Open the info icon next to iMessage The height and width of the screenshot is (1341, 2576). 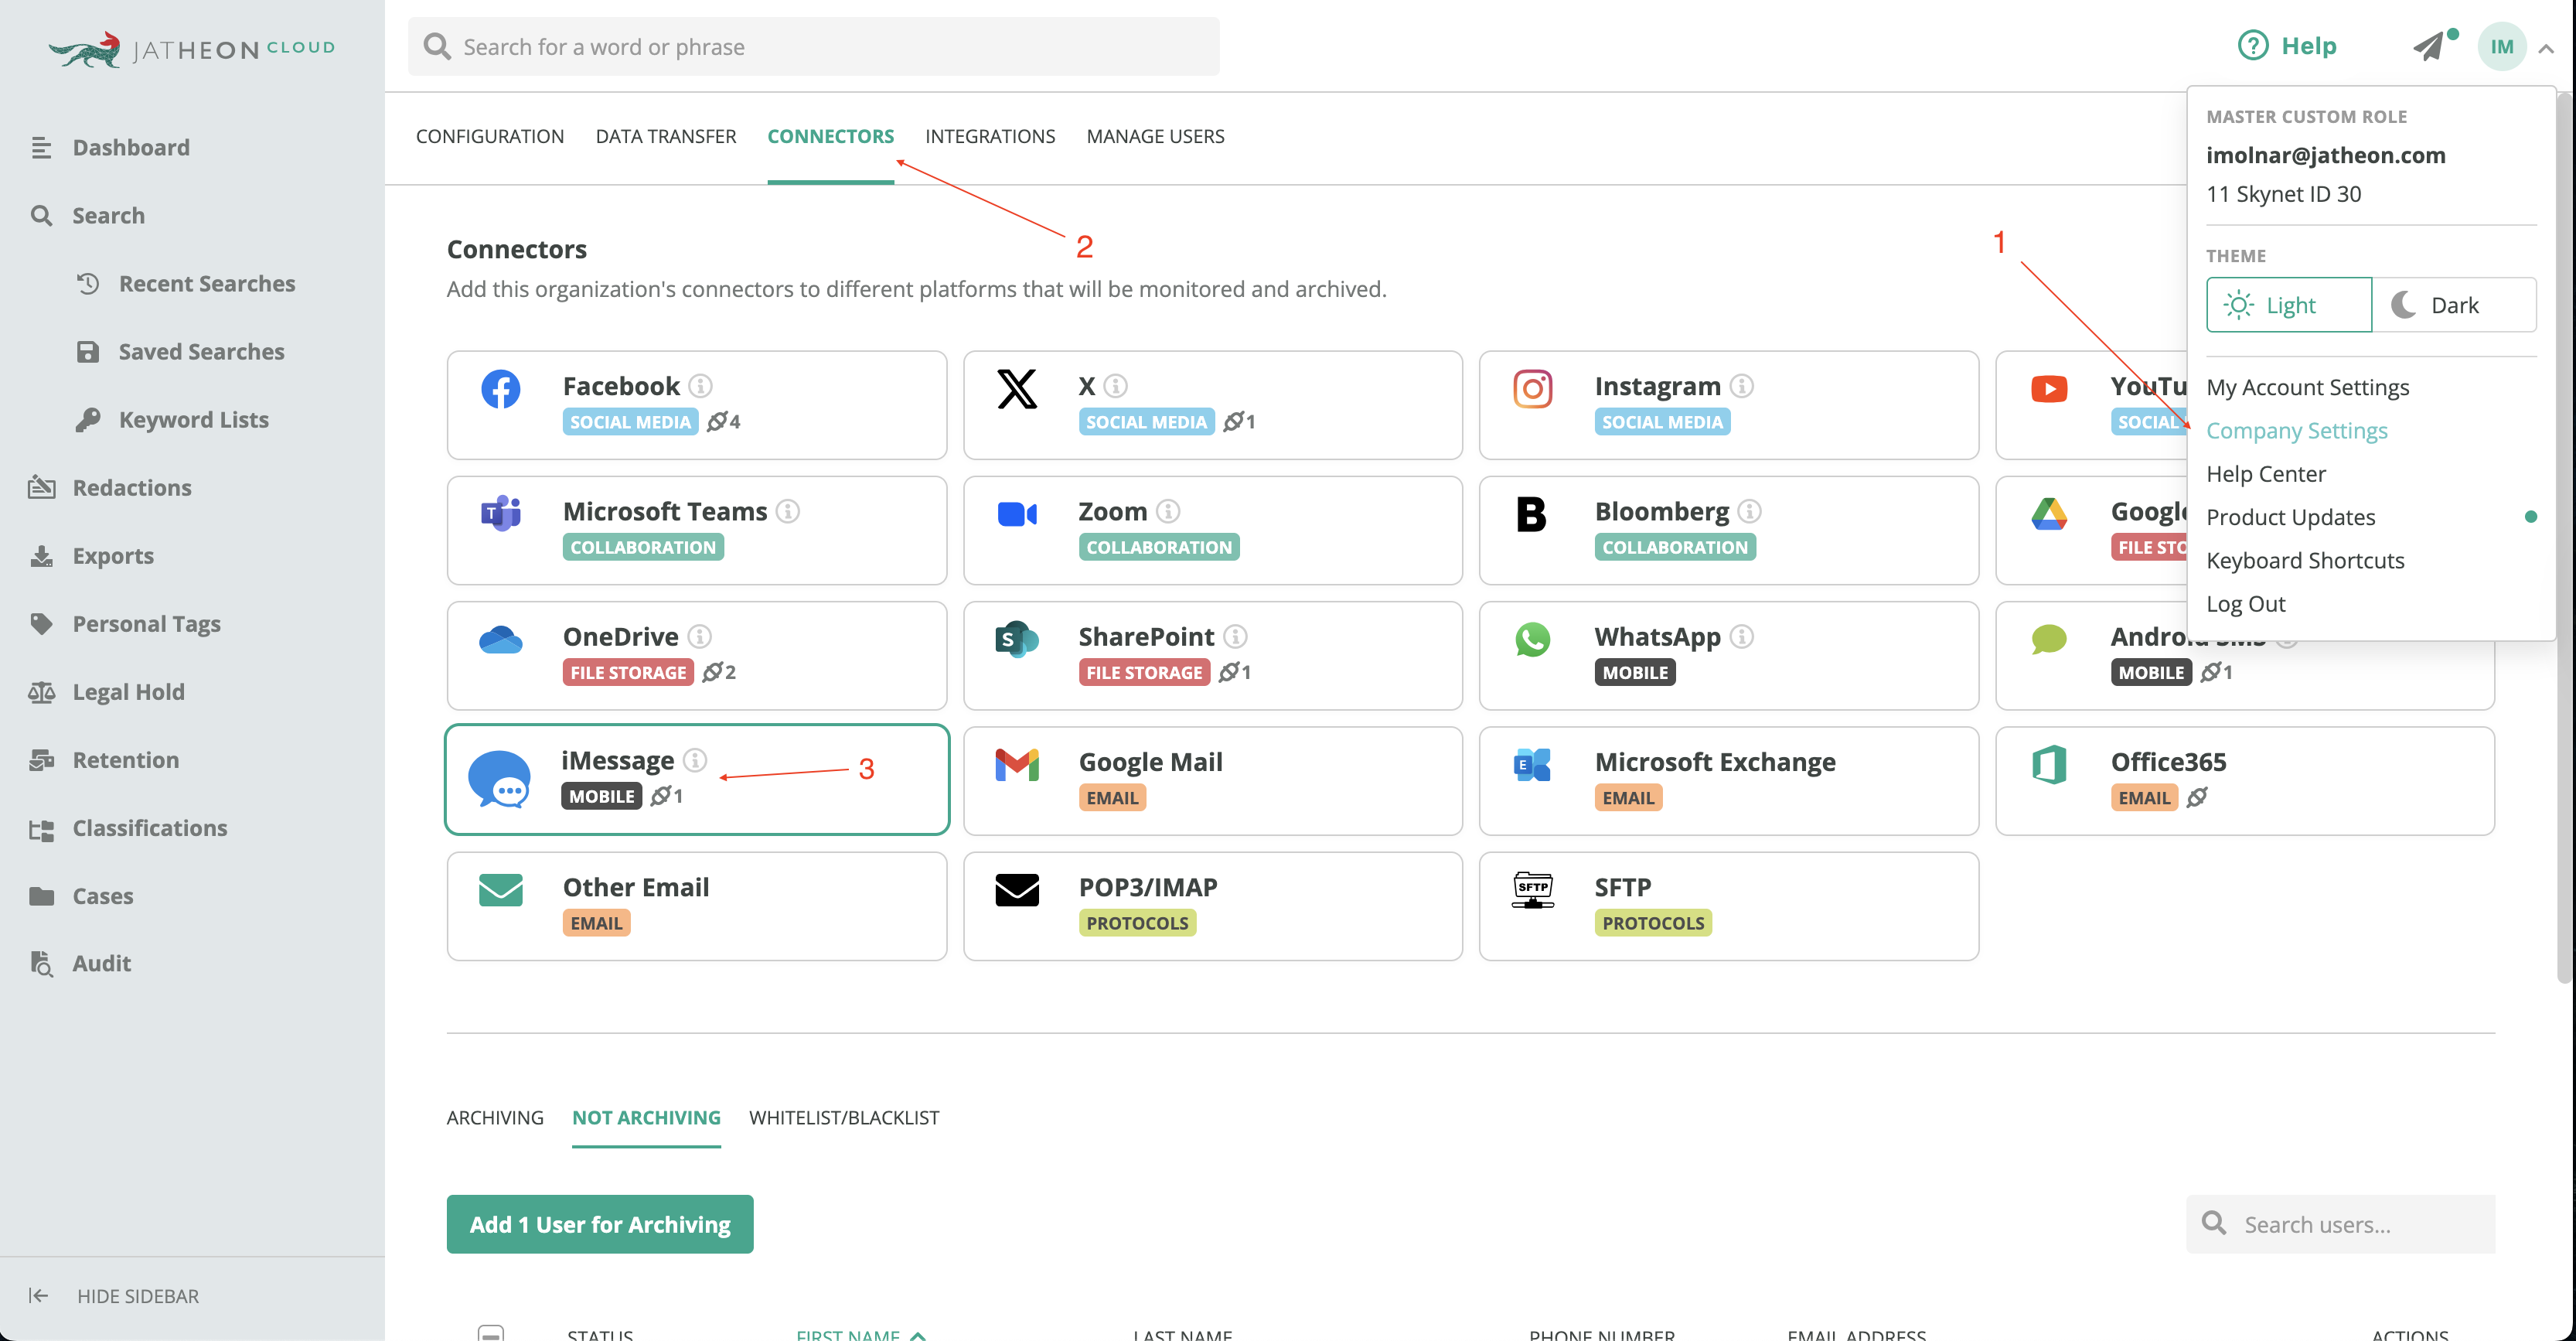[695, 760]
